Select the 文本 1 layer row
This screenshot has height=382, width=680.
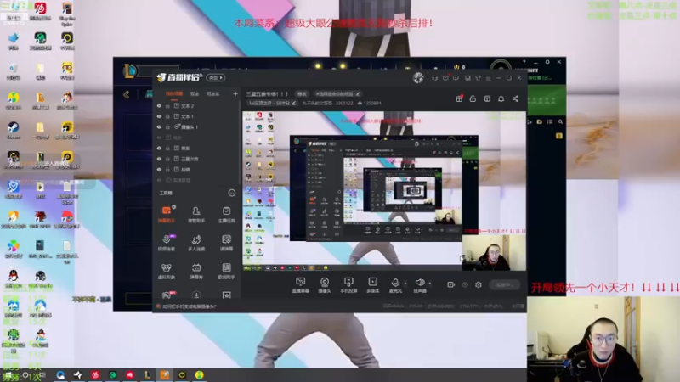tap(197, 116)
